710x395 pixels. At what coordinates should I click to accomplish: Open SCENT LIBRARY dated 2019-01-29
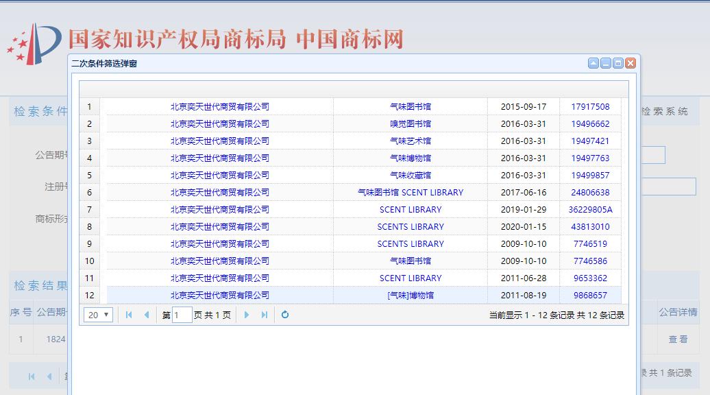pyautogui.click(x=411, y=210)
